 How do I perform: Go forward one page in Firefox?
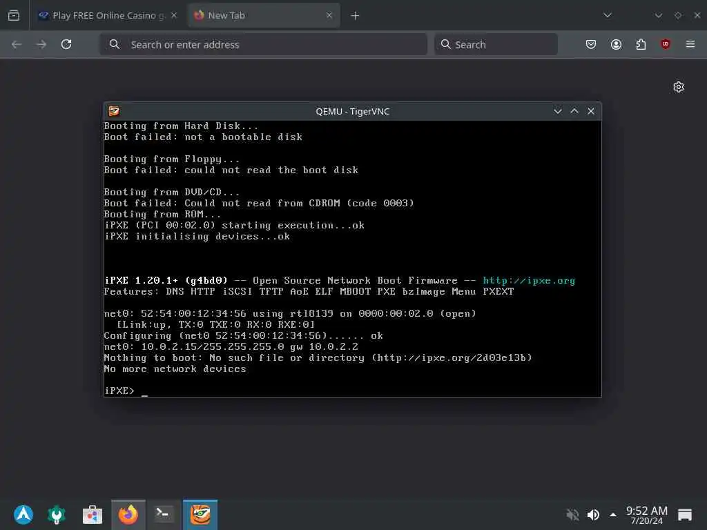[41, 44]
